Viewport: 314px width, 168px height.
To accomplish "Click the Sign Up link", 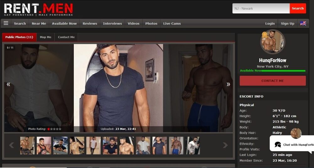I will [x=287, y=24].
